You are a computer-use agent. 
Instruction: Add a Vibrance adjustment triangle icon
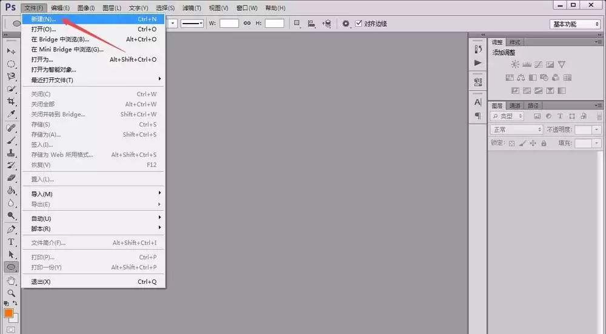(x=562, y=64)
